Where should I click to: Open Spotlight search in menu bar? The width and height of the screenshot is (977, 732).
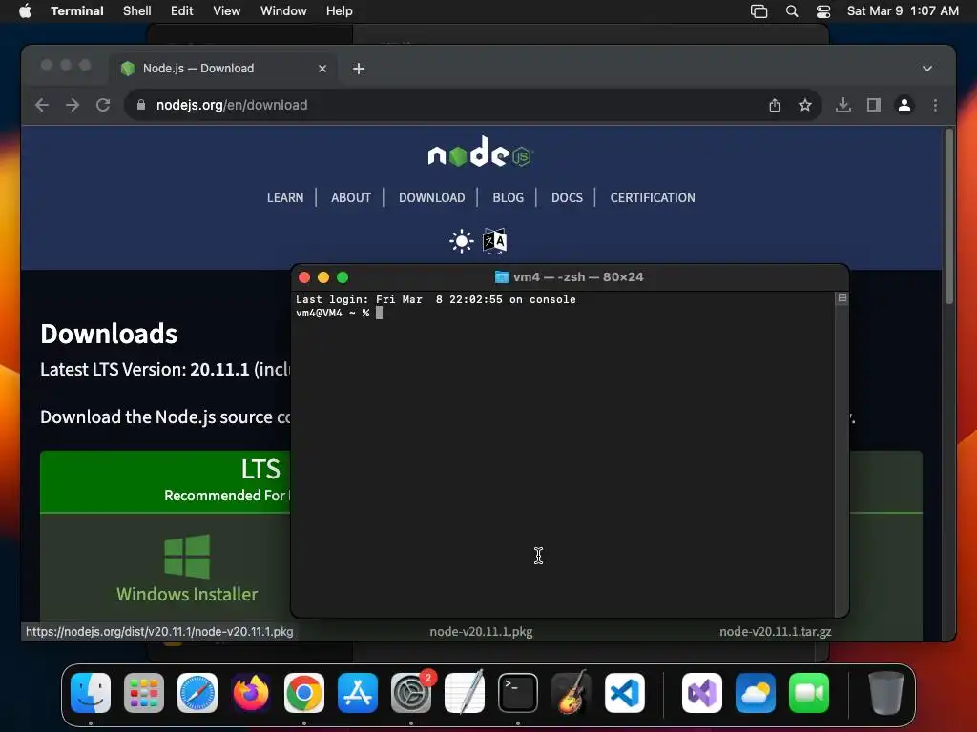(x=791, y=11)
